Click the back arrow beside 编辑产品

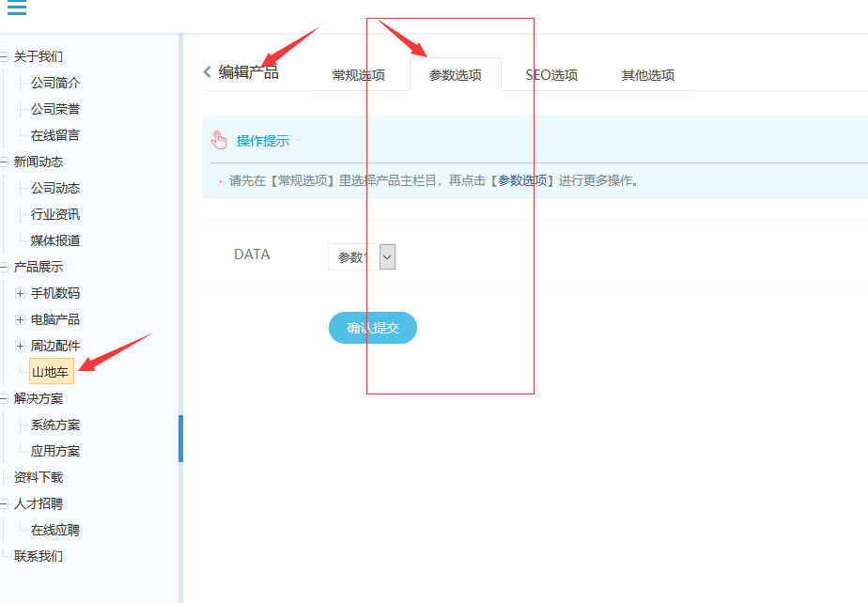pyautogui.click(x=207, y=70)
